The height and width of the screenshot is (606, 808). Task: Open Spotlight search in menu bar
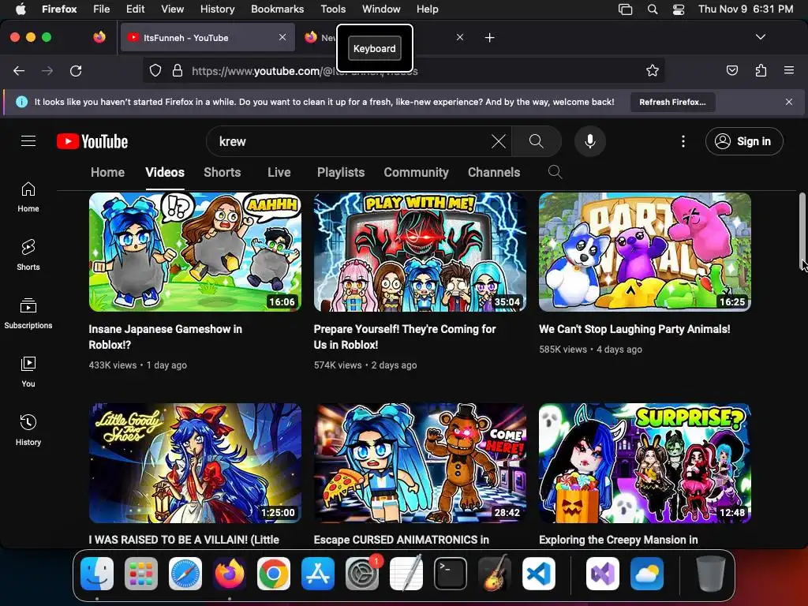coord(653,9)
